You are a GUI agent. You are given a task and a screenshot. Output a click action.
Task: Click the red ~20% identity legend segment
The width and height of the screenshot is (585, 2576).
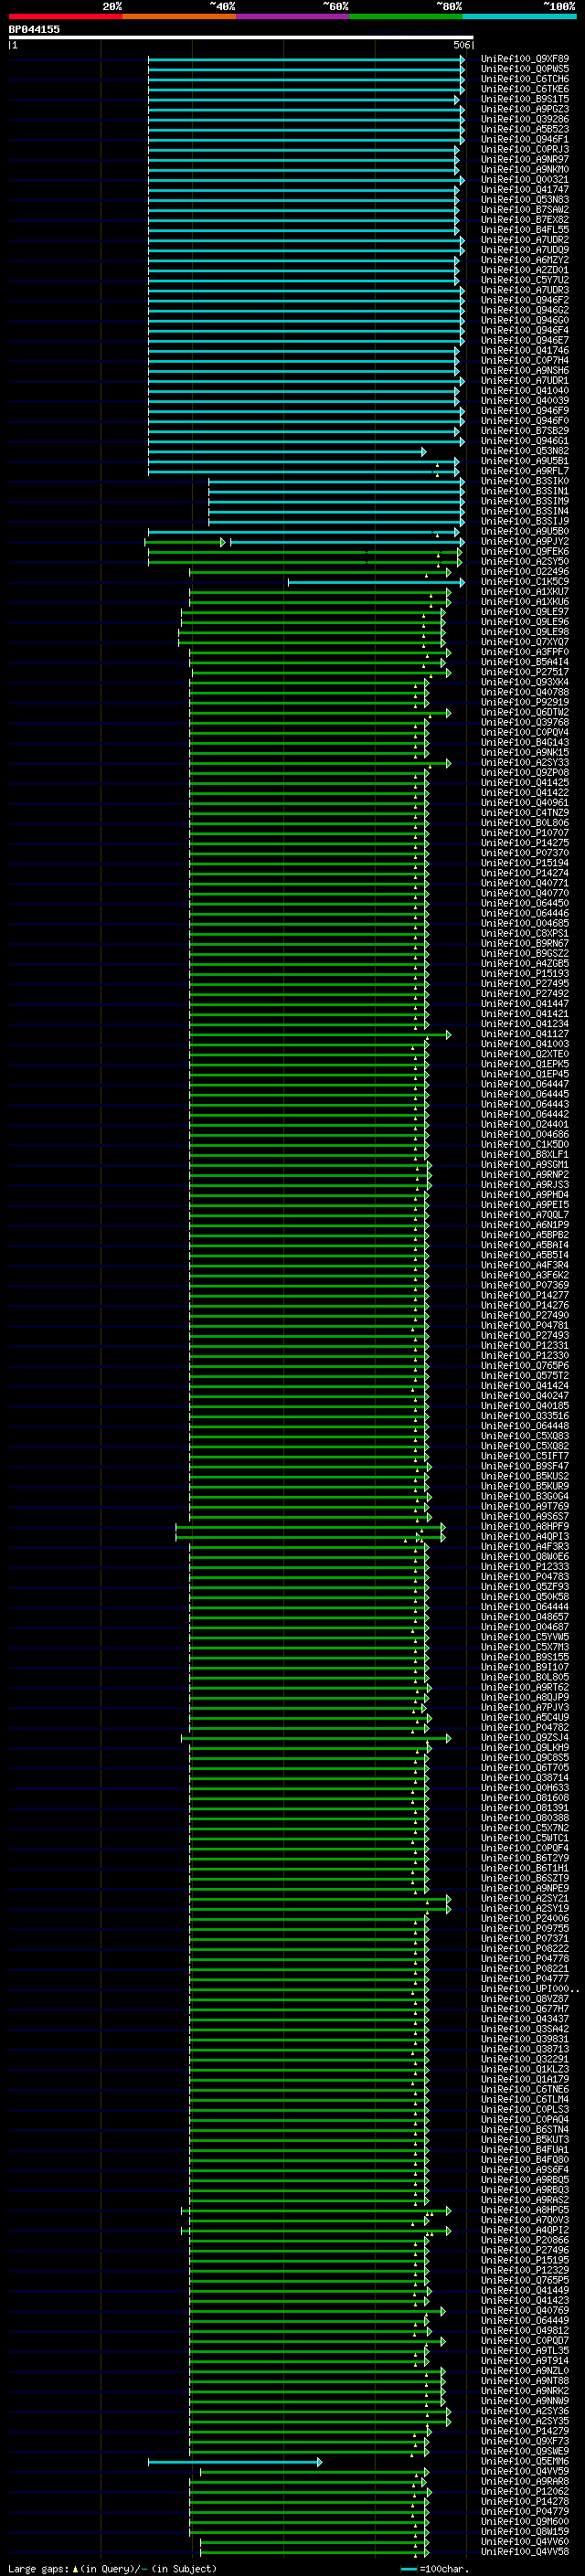tap(65, 17)
